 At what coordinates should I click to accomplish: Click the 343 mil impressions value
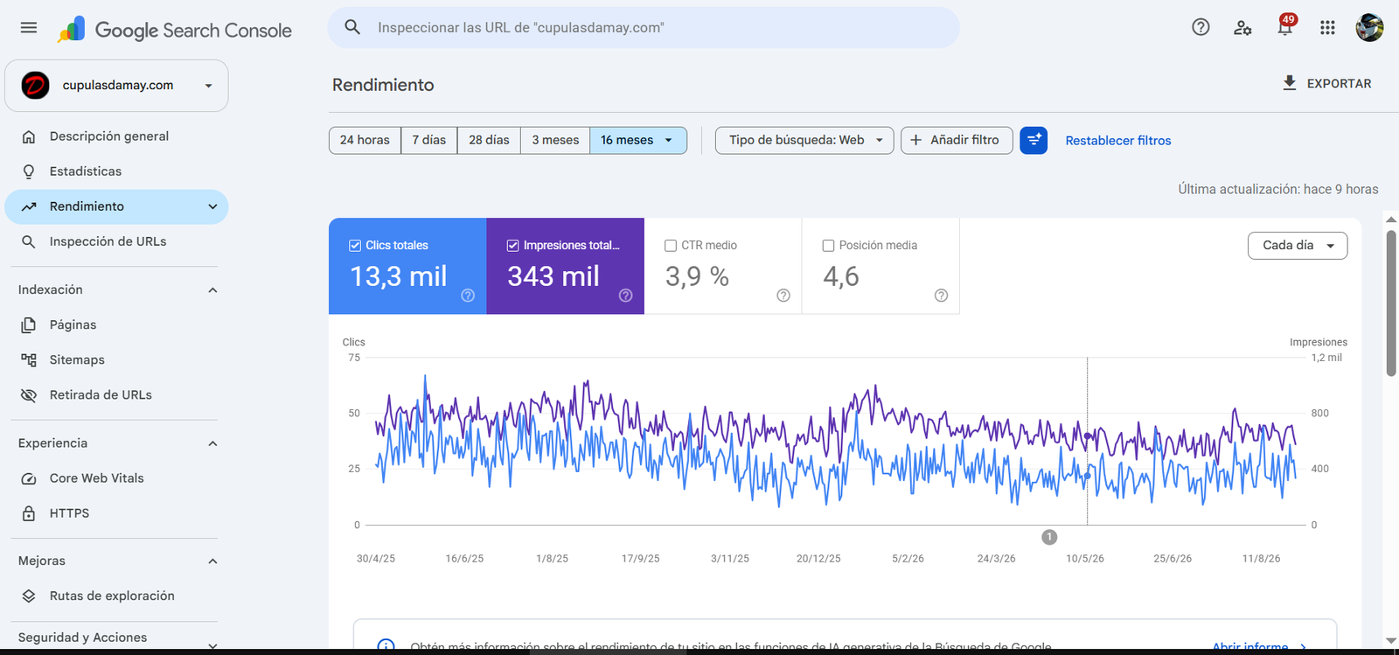point(553,276)
